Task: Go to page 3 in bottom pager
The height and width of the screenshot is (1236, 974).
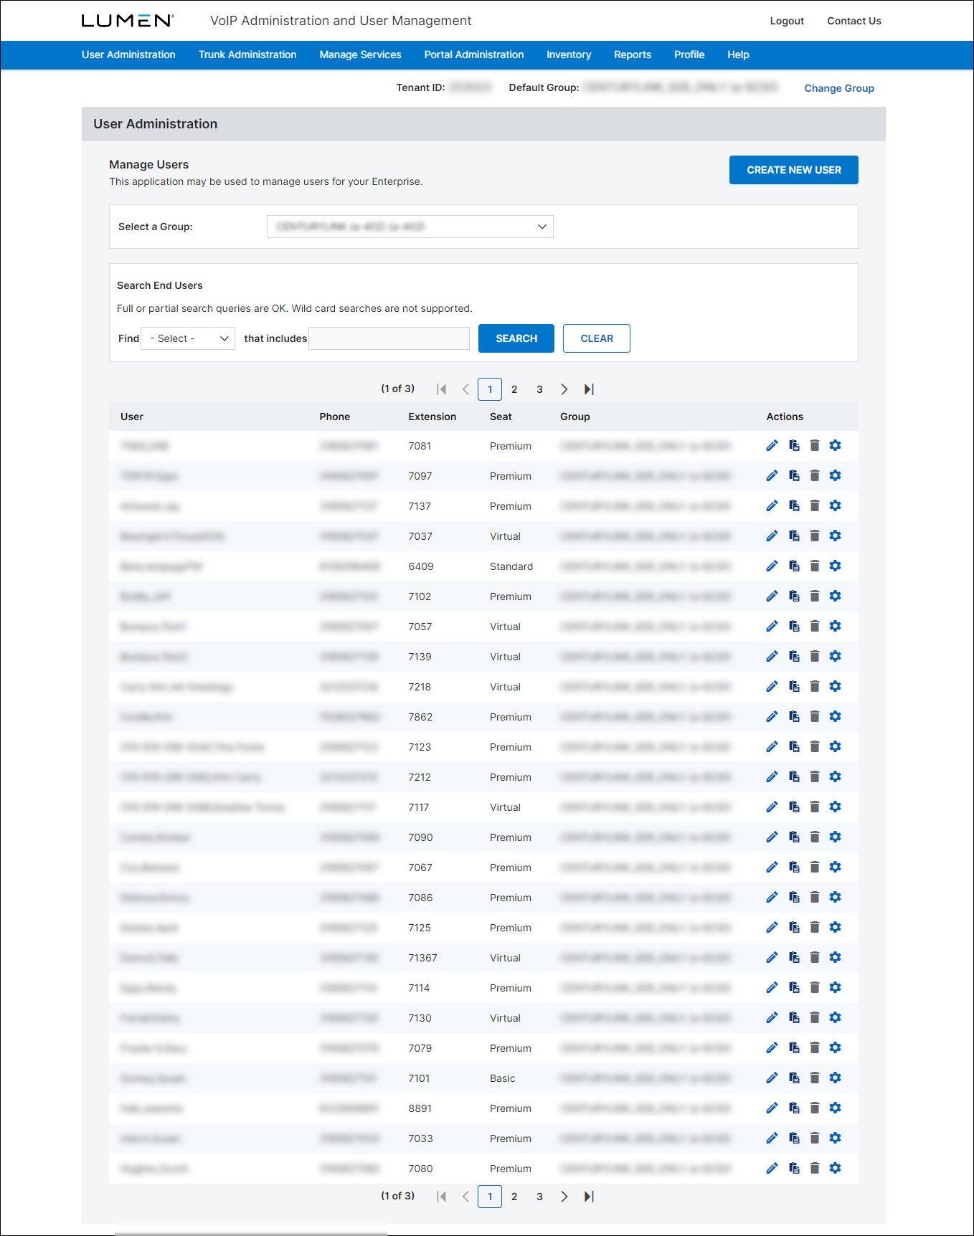Action: click(x=539, y=1197)
